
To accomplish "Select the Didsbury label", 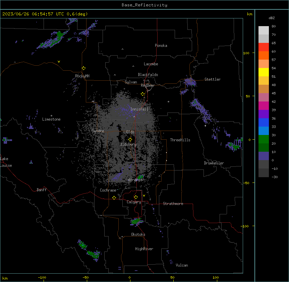I will (x=128, y=144).
